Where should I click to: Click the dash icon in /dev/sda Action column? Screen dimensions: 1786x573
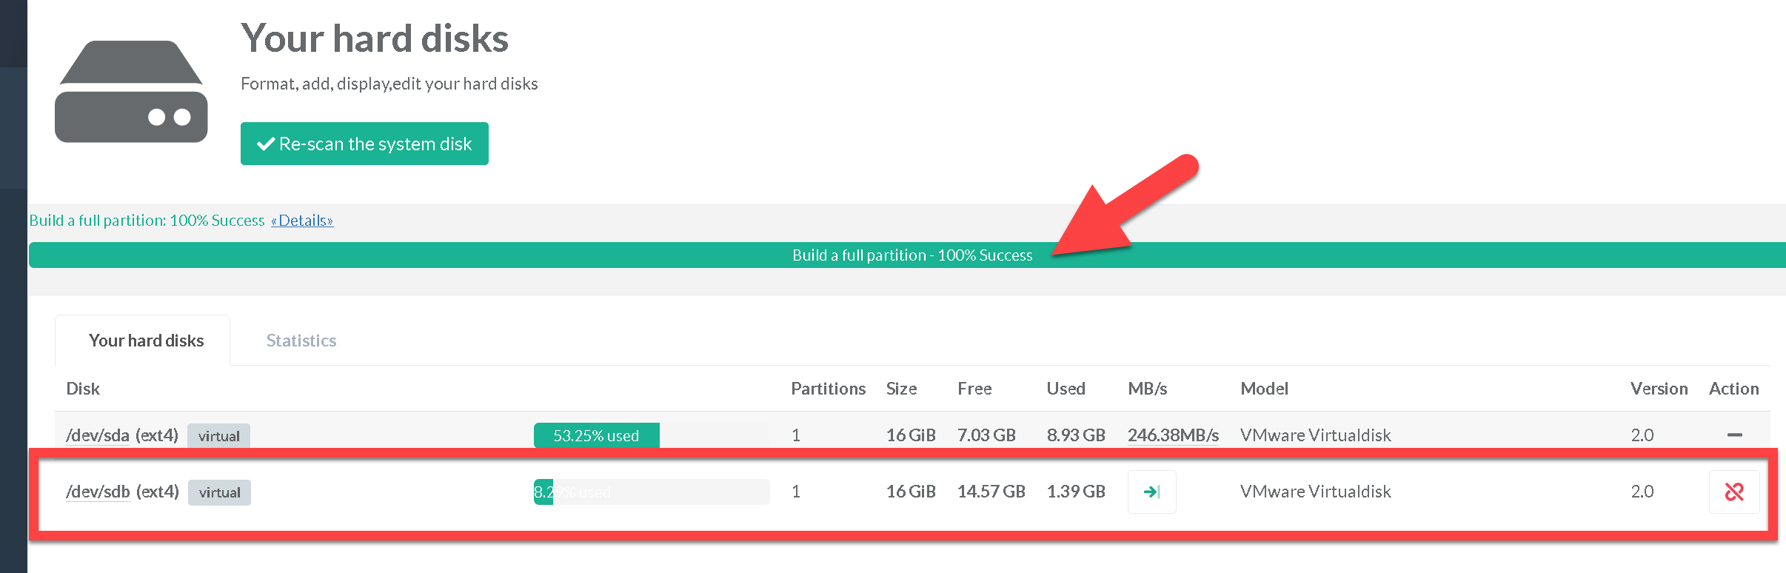tap(1733, 435)
